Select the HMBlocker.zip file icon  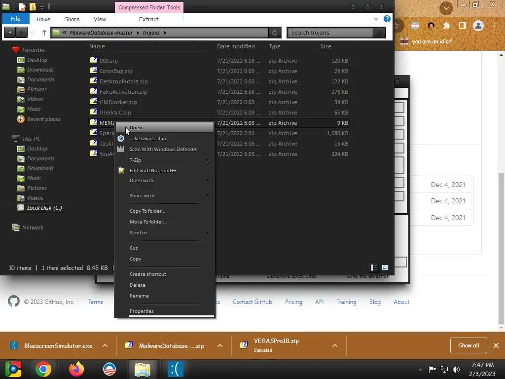[x=93, y=101]
